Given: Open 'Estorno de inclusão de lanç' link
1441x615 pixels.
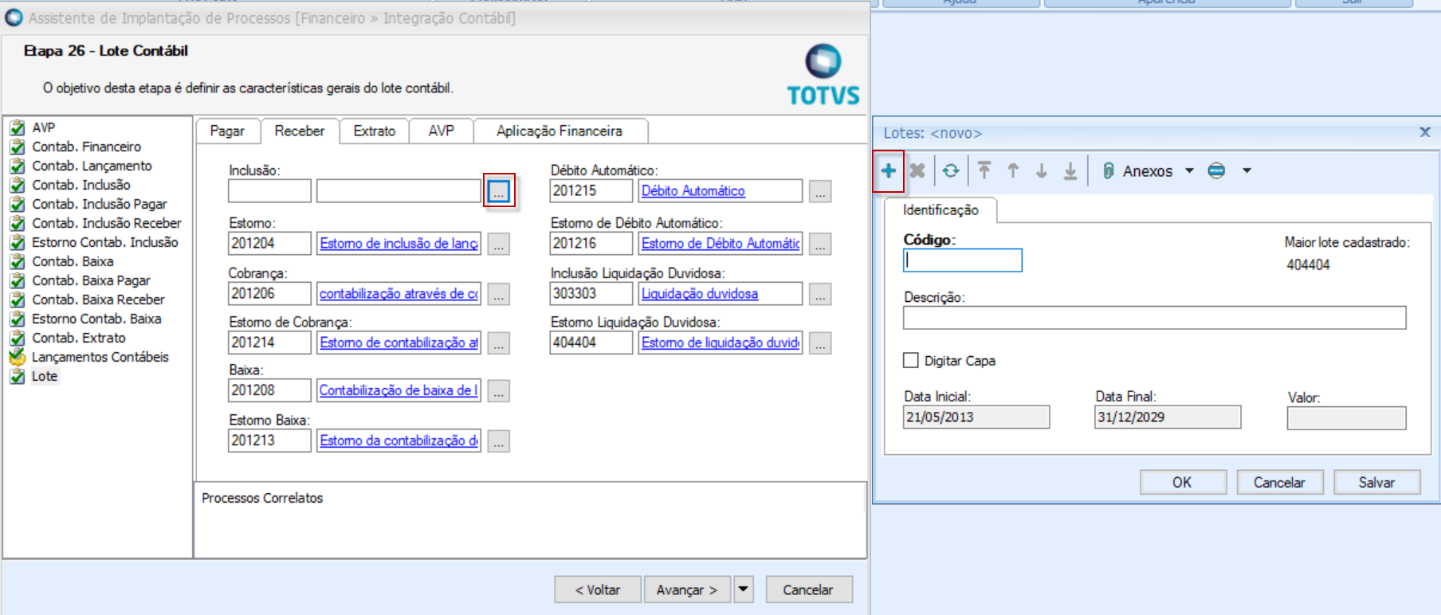Looking at the screenshot, I should point(399,244).
